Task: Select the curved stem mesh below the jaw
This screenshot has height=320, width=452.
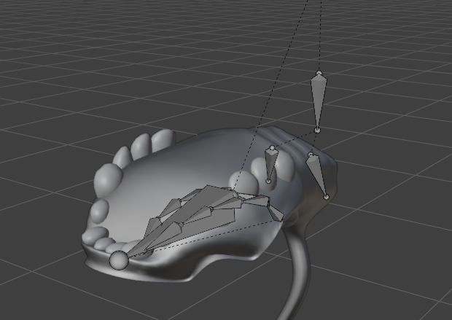Action: pyautogui.click(x=297, y=271)
